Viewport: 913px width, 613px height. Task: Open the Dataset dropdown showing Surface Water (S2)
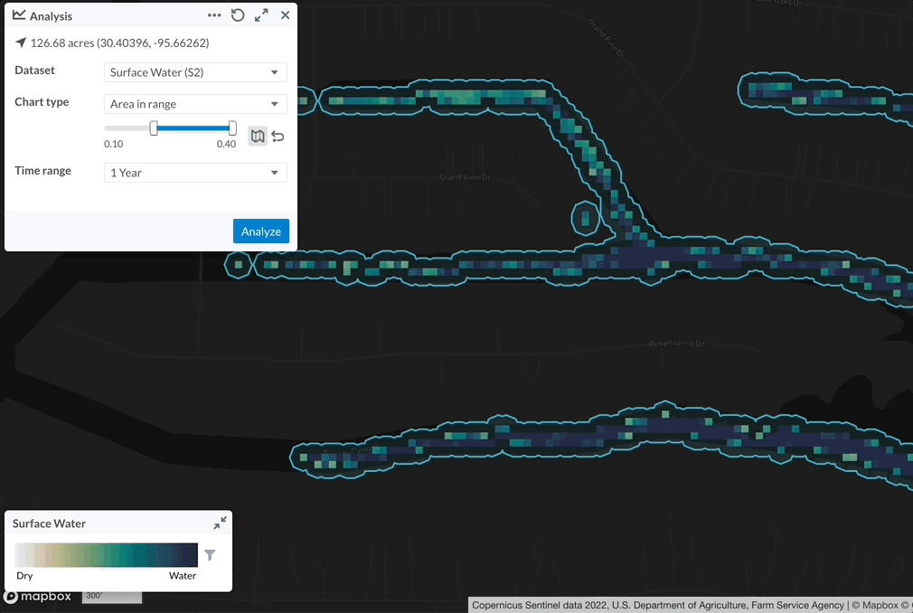(x=195, y=72)
